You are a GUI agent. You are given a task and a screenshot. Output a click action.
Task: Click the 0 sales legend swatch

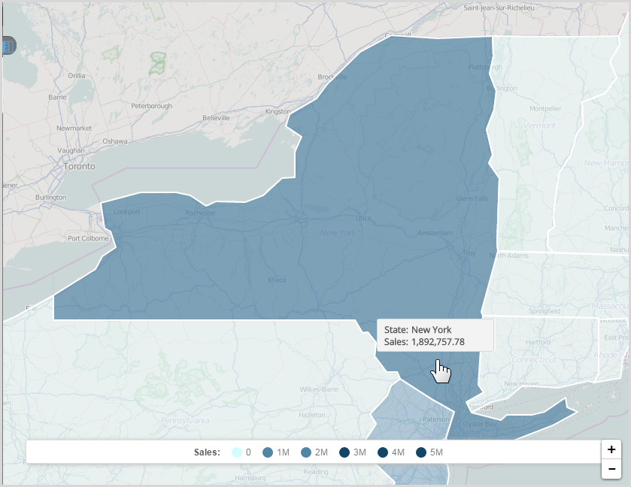236,452
